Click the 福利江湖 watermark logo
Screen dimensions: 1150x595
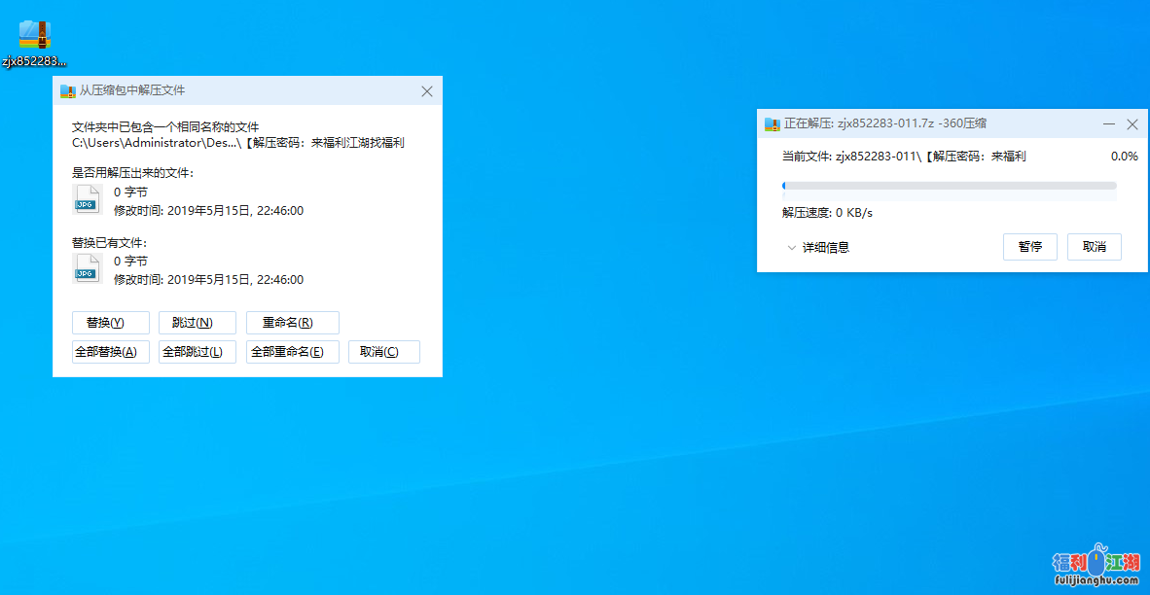click(x=1096, y=564)
